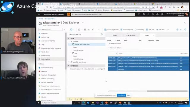Click open full screen icon
The width and height of the screenshot is (190, 107).
click(x=181, y=29)
